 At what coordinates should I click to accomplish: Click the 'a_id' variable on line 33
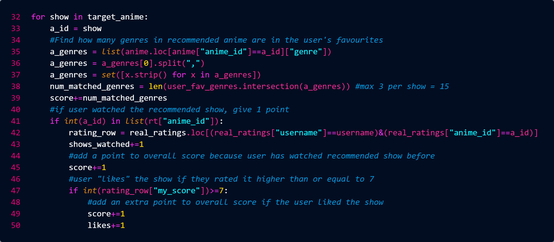(59, 28)
